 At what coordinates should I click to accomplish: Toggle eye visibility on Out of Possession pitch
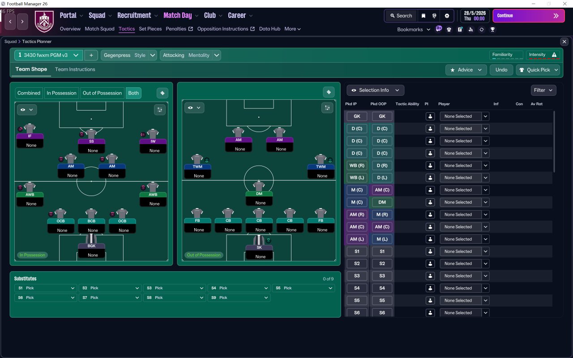click(194, 108)
